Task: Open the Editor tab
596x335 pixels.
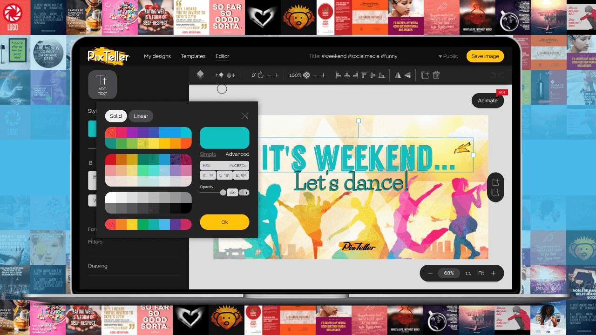Action: point(222,56)
